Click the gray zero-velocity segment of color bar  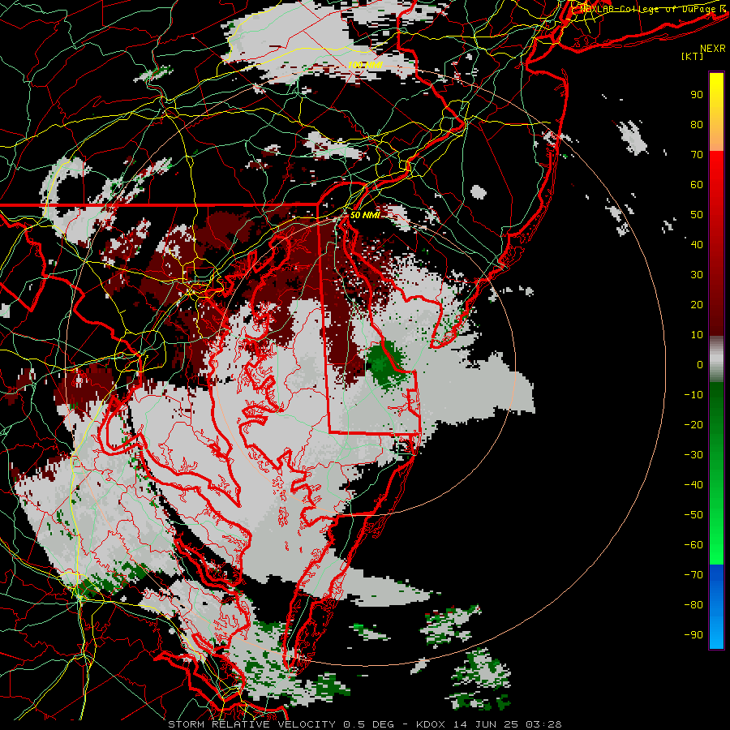(x=716, y=359)
